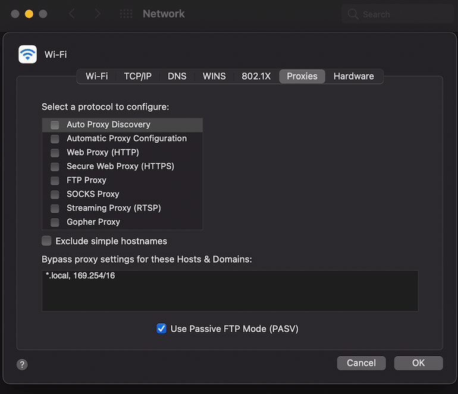Confirm settings with the OK button
The height and width of the screenshot is (394, 458).
[x=418, y=363]
